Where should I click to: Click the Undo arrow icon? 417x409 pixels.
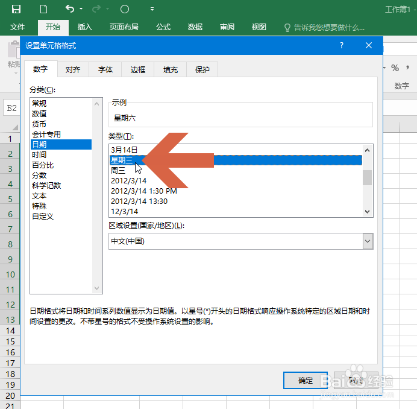[70, 9]
